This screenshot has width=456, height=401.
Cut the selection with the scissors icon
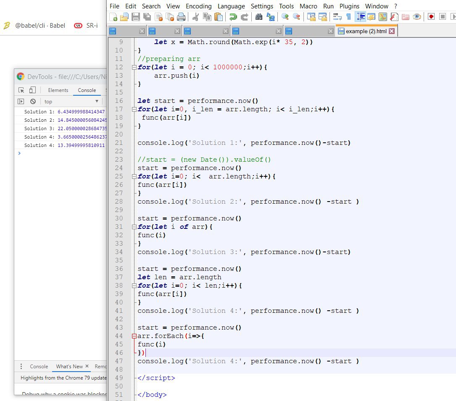tap(195, 17)
